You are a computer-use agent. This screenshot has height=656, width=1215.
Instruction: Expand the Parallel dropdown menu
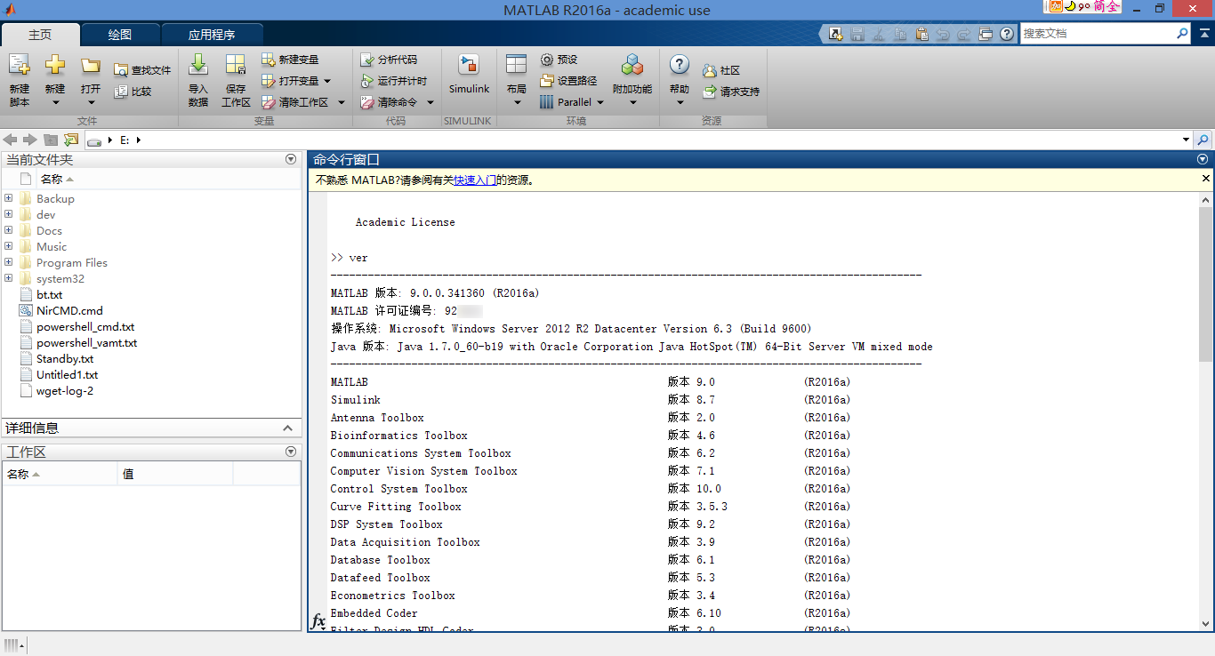572,102
